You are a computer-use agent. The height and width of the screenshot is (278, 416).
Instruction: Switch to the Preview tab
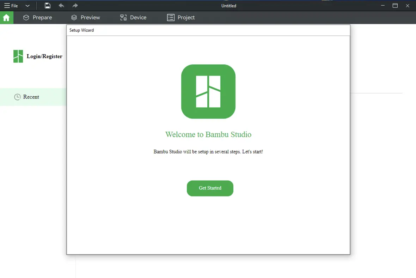coord(85,18)
